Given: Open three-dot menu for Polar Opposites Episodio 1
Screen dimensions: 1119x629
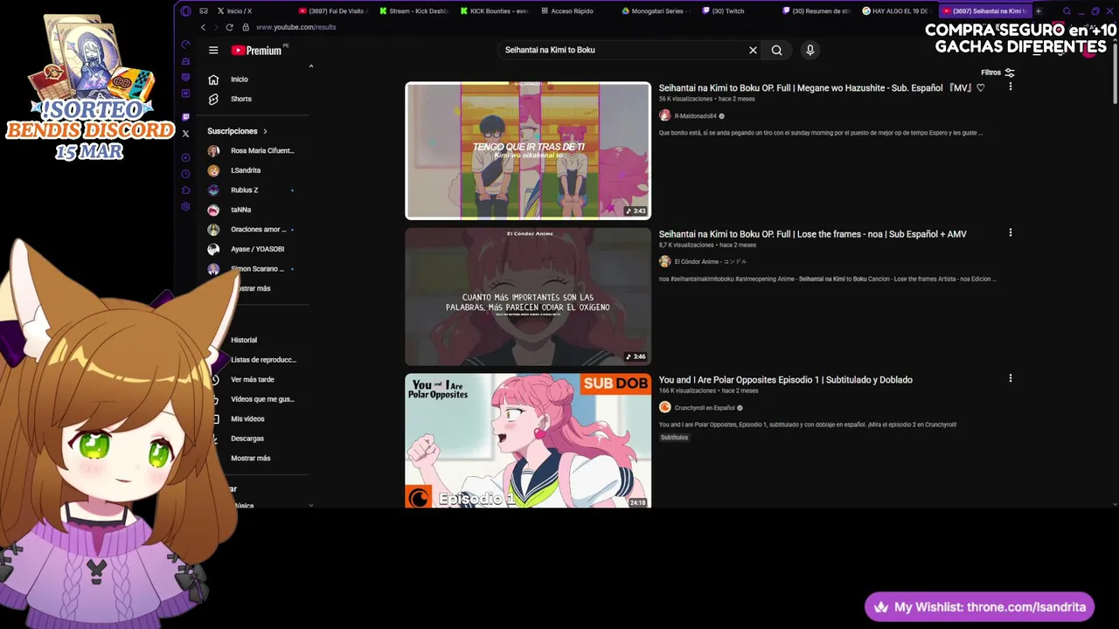Looking at the screenshot, I should point(1010,378).
